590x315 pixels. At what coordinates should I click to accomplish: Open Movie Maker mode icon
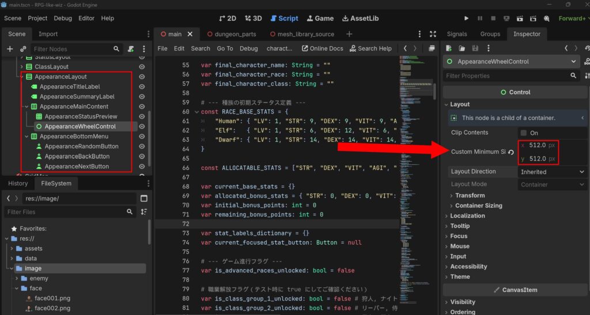546,18
